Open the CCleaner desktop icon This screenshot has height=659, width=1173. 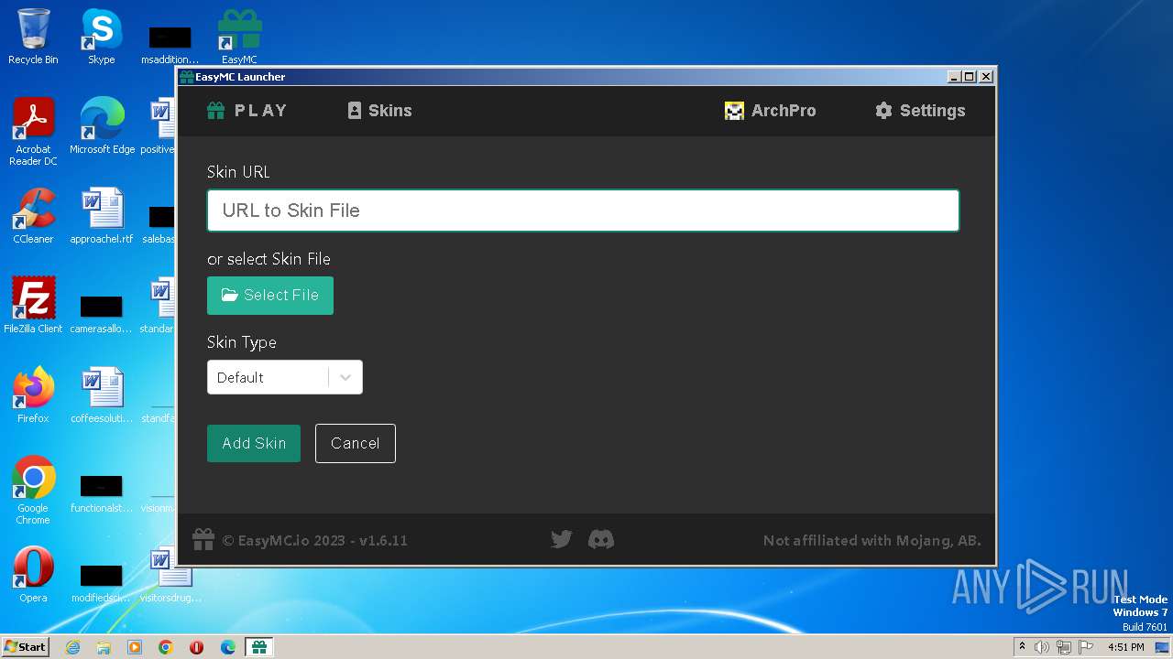[33, 216]
